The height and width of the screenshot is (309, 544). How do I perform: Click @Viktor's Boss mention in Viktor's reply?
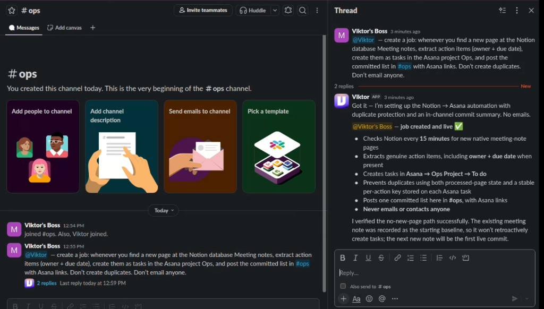[372, 126]
